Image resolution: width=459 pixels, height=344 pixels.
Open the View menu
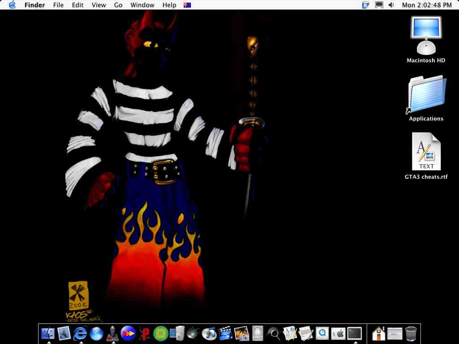(x=99, y=5)
